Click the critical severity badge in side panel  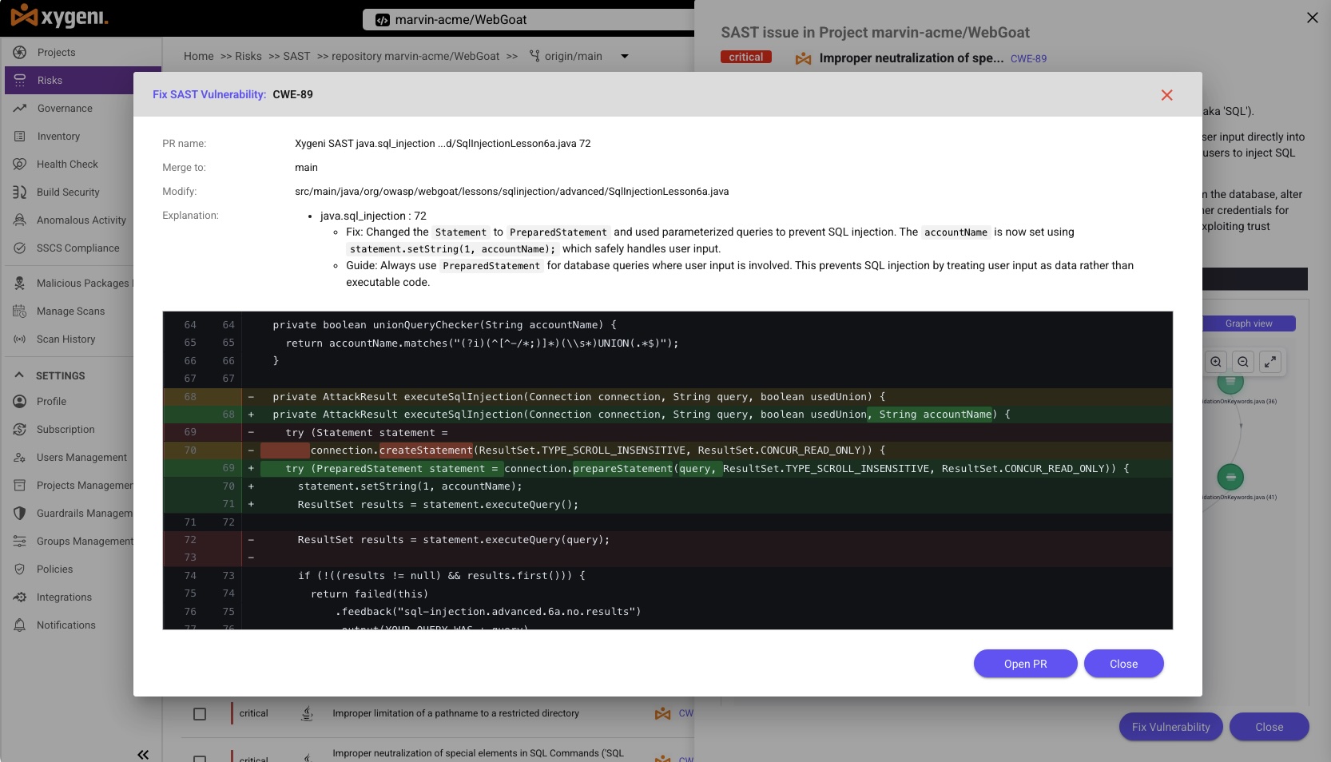[746, 58]
